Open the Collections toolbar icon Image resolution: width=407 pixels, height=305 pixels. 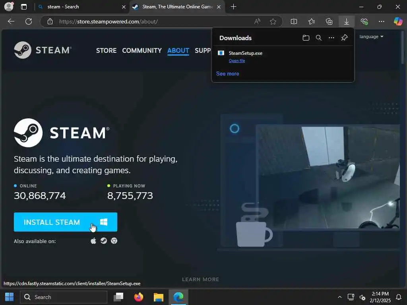[329, 21]
